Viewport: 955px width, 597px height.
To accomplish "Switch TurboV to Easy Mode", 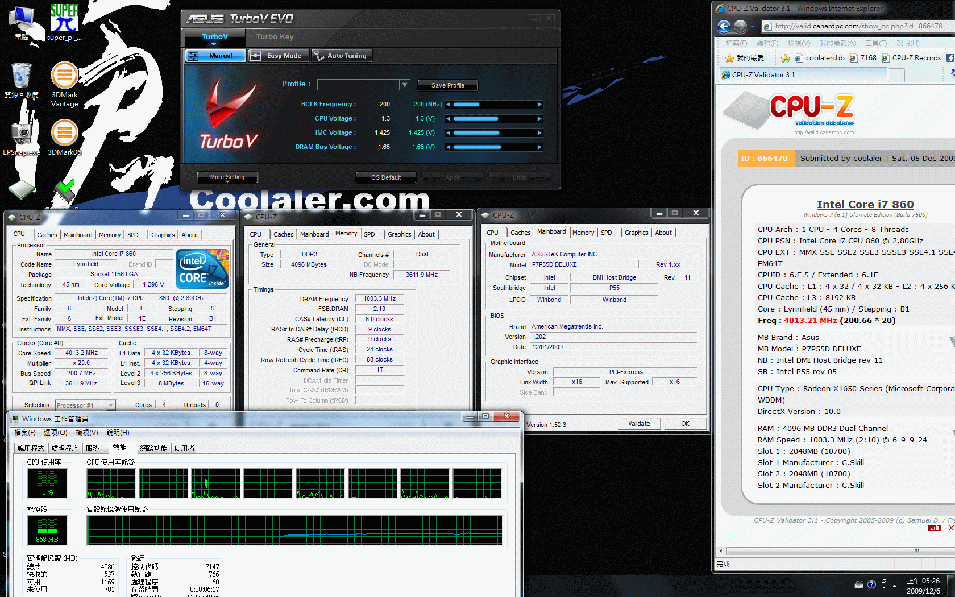I will pos(279,56).
